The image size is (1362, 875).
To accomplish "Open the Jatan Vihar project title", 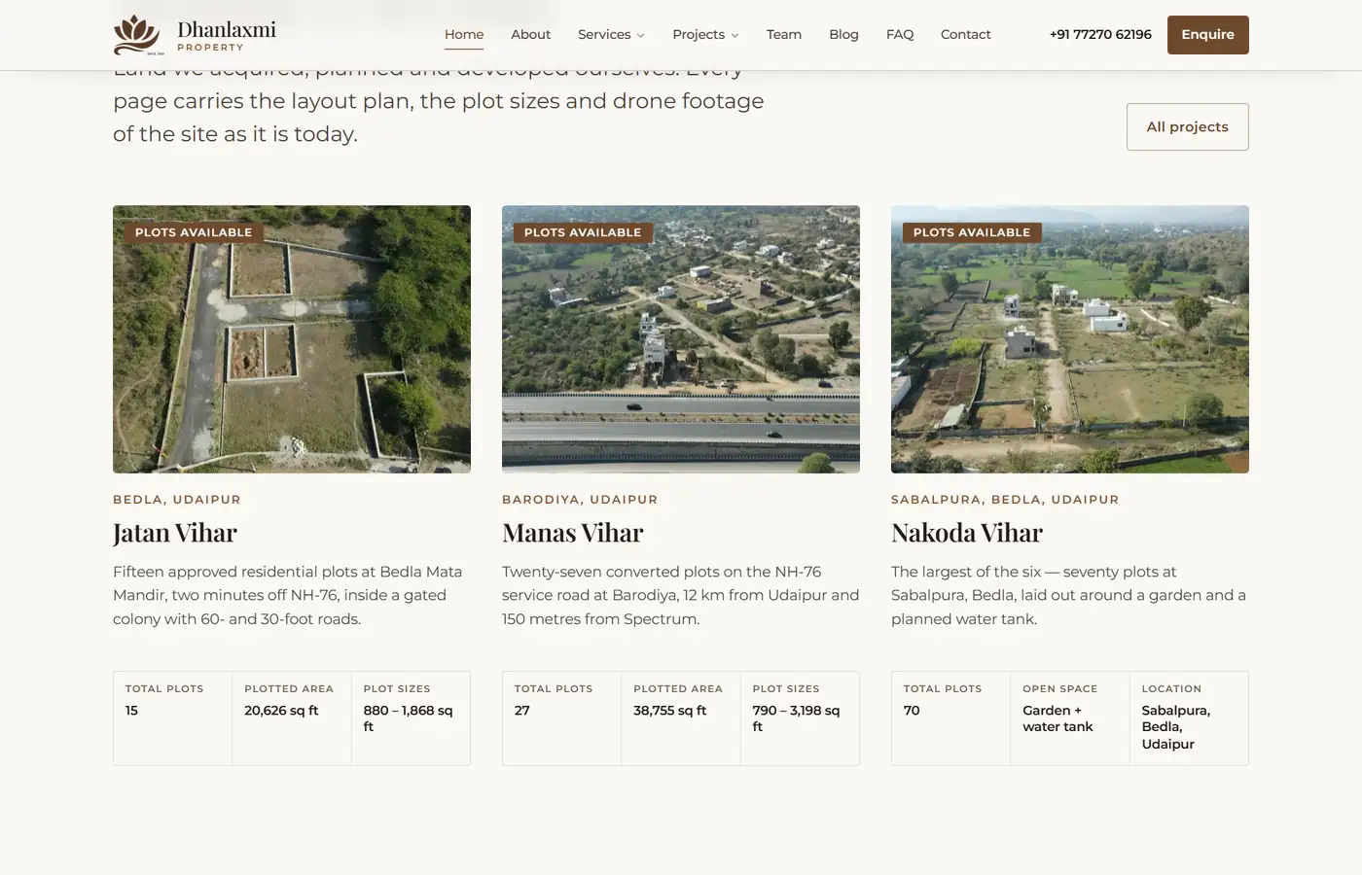I will tap(175, 533).
